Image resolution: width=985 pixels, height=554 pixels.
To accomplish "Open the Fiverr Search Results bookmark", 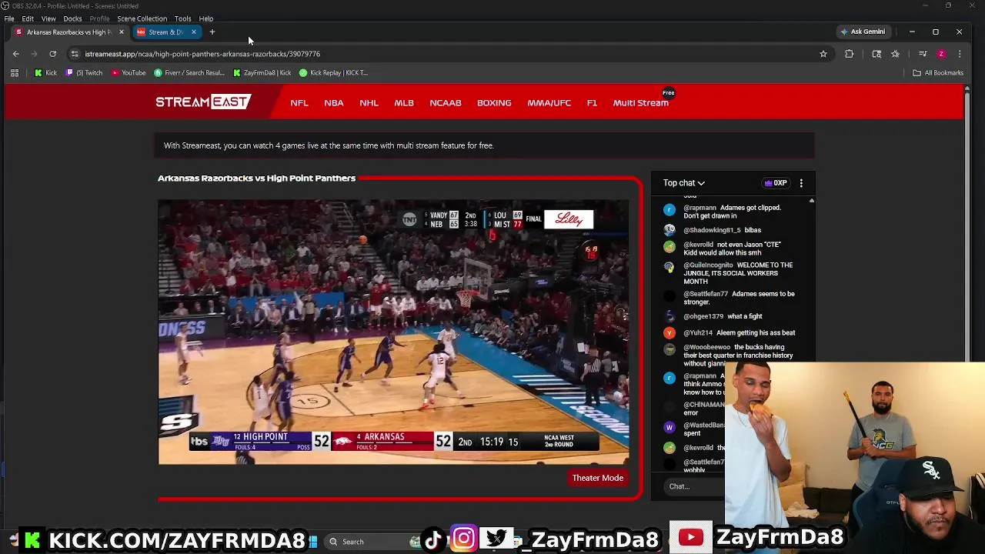I will 189,73.
